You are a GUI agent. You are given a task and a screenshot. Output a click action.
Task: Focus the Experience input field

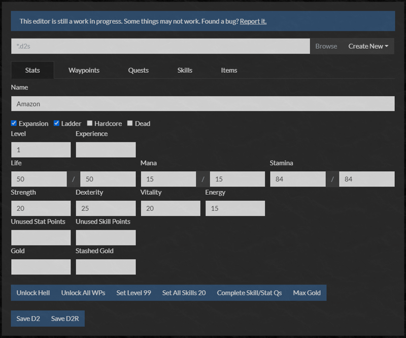106,149
